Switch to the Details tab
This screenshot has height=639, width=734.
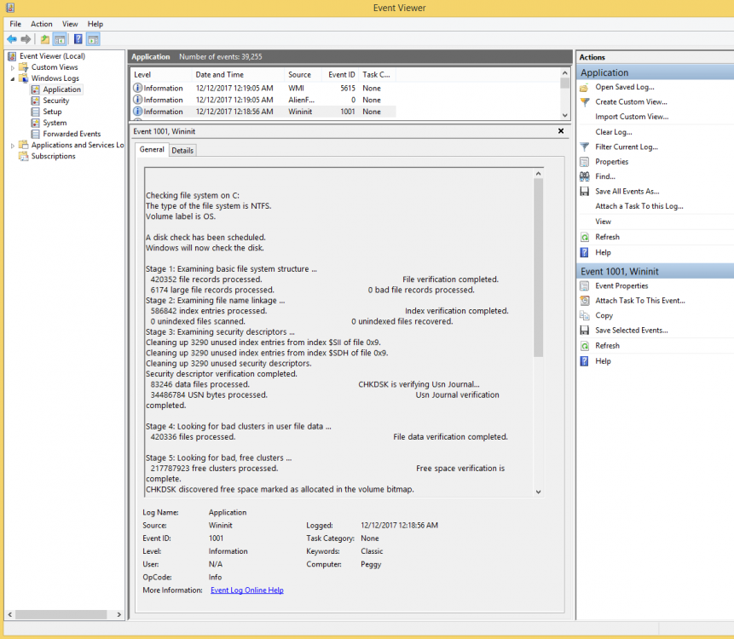click(182, 151)
